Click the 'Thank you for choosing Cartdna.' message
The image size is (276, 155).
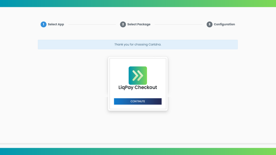138,44
